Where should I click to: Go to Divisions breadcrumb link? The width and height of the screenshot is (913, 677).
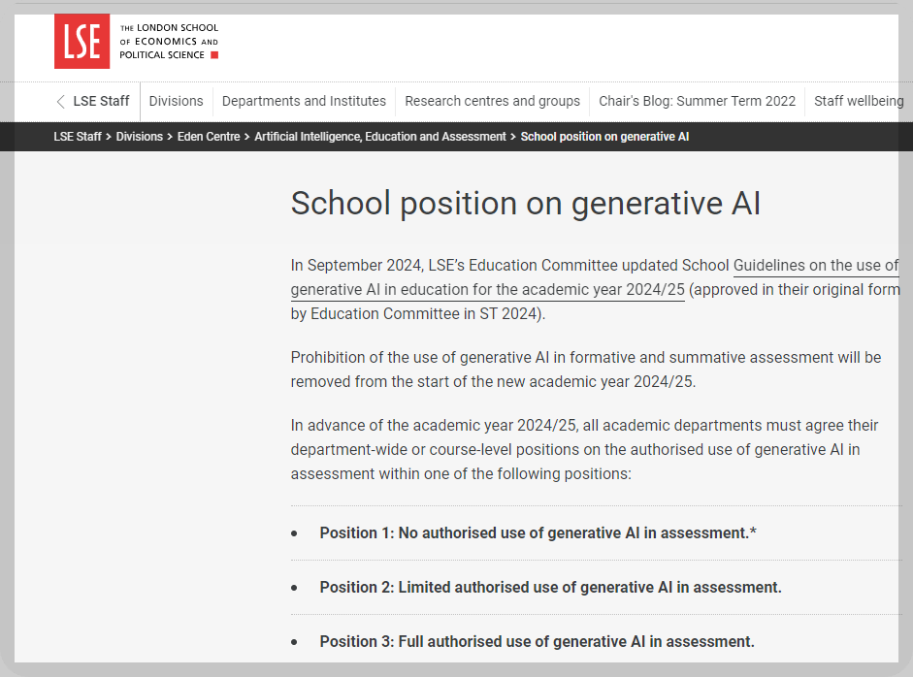click(x=139, y=137)
